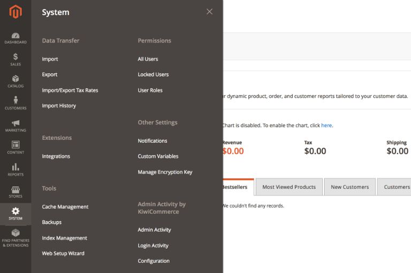Open the Marketing megaphone icon
The width and height of the screenshot is (411, 273).
(x=16, y=123)
